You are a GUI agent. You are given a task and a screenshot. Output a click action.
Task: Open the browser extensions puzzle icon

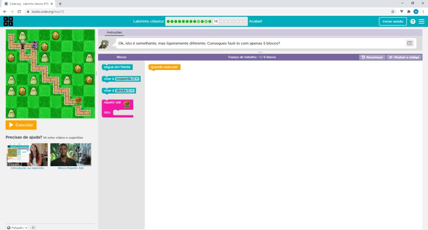point(409,11)
